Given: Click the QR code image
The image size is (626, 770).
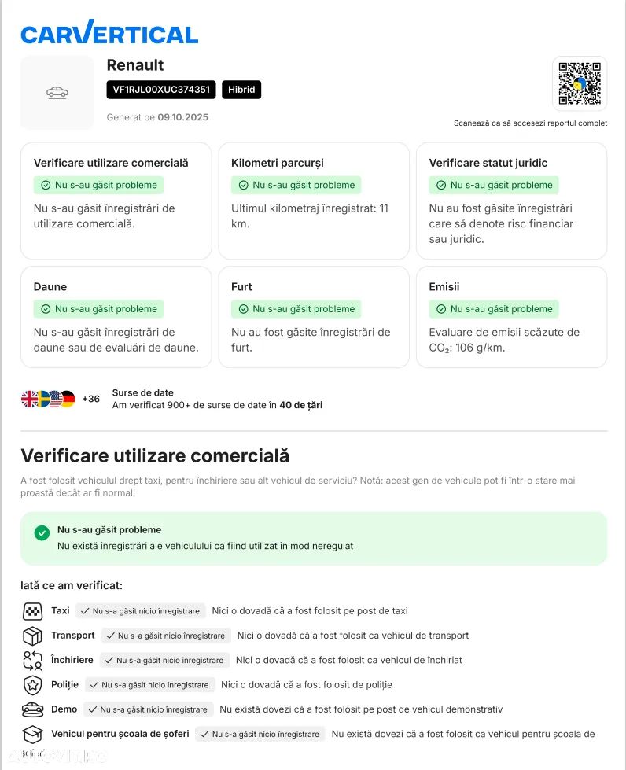Looking at the screenshot, I should pos(579,83).
